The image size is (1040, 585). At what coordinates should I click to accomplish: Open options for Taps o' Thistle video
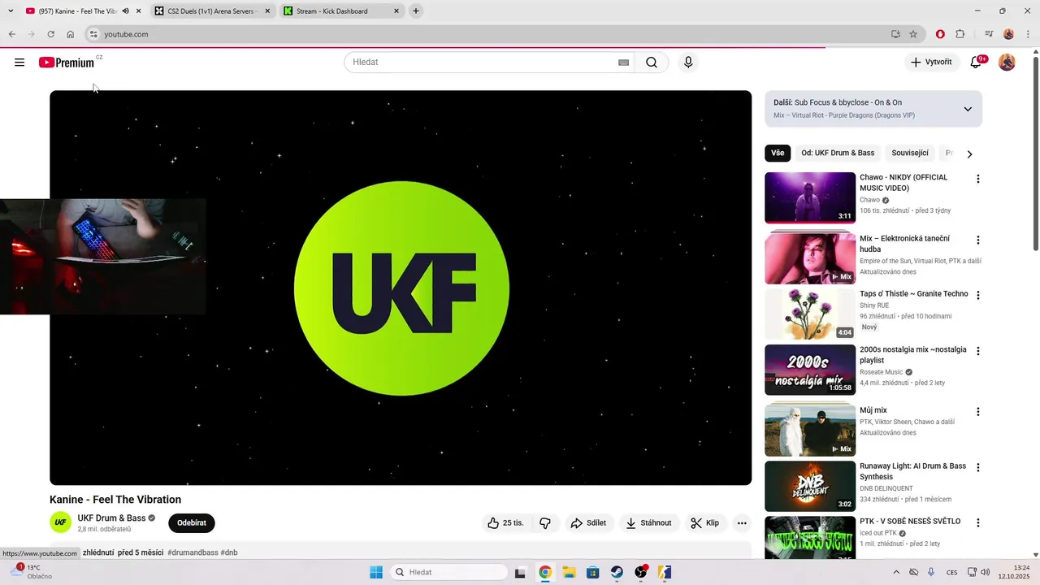977,296
